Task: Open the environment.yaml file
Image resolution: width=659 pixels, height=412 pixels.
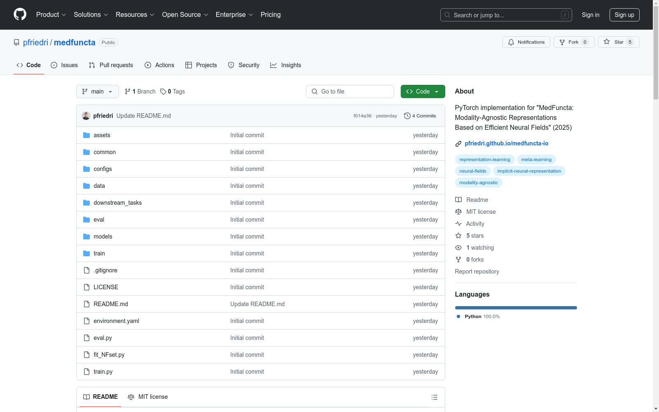Action: [x=117, y=321]
